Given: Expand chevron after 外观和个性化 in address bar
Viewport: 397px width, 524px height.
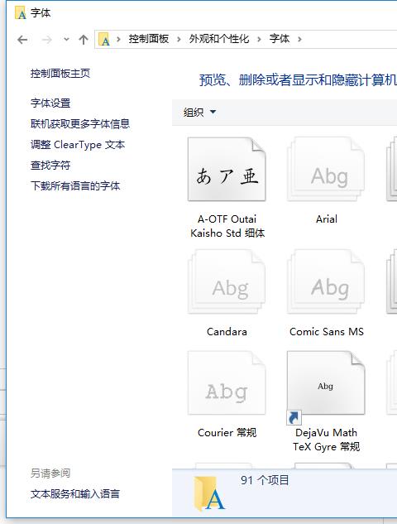Looking at the screenshot, I should 259,40.
